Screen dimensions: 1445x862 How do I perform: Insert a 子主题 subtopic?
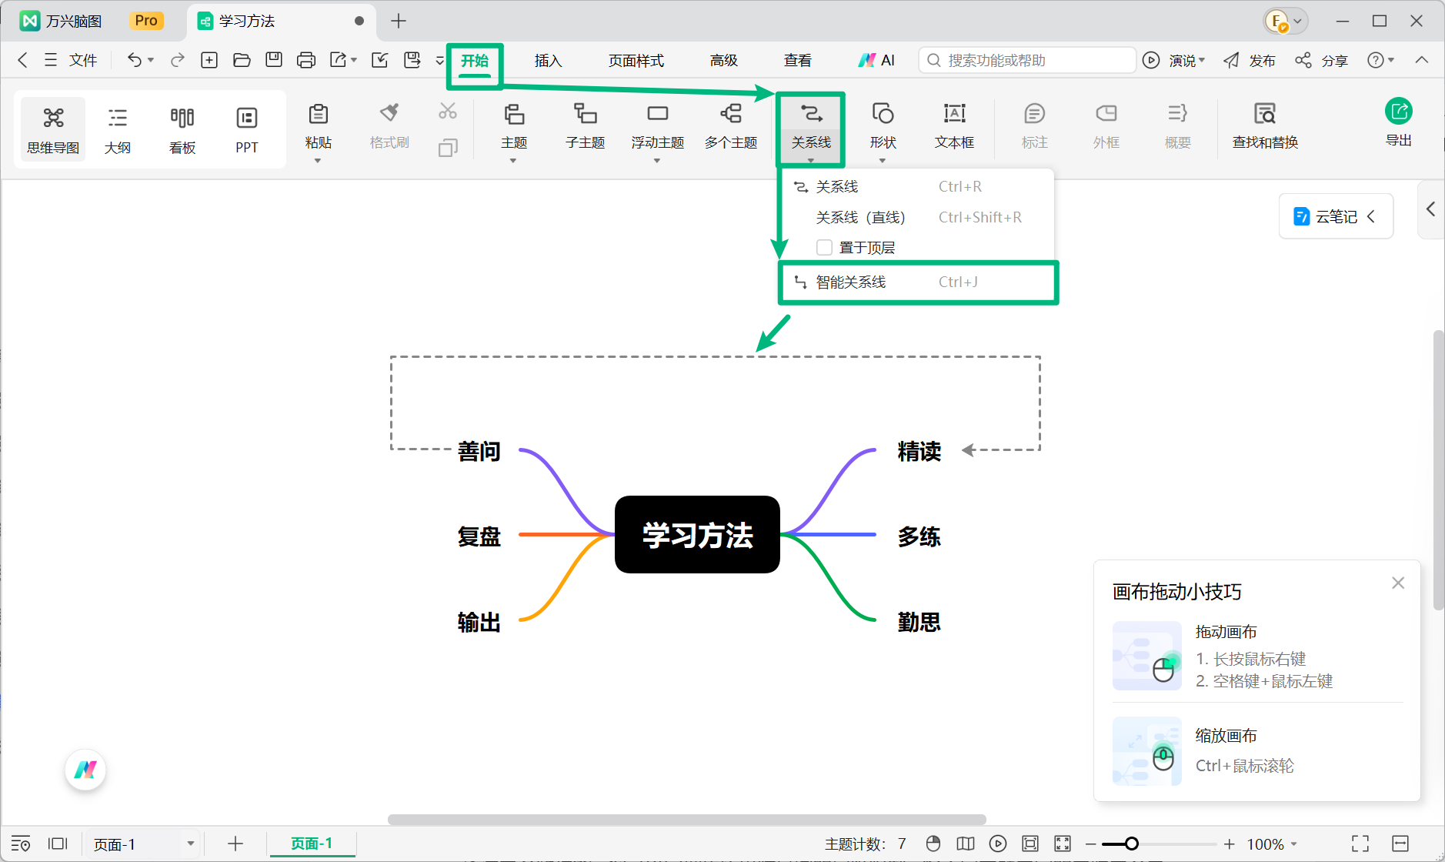585,126
